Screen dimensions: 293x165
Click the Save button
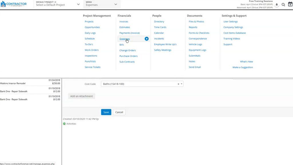(106, 112)
